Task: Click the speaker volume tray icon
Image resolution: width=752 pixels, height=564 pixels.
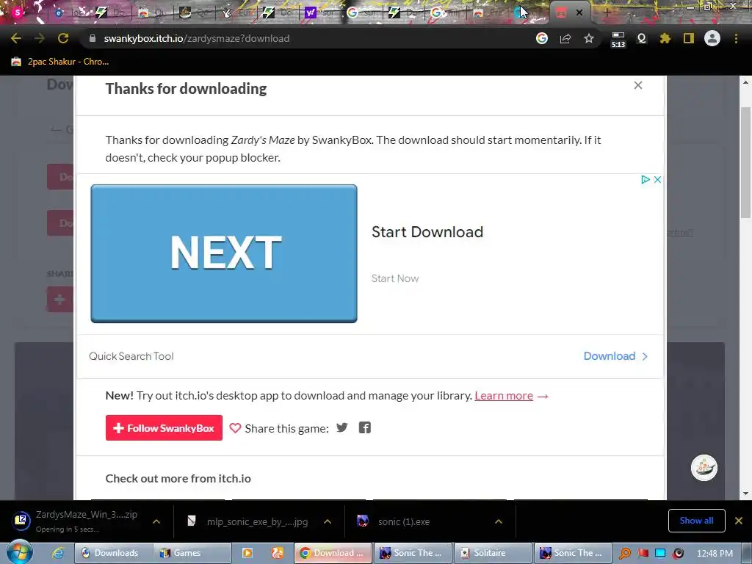Action: [678, 553]
